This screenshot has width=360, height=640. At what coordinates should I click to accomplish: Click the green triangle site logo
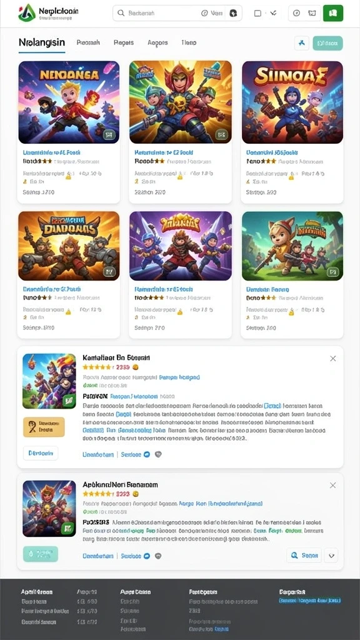point(26,12)
